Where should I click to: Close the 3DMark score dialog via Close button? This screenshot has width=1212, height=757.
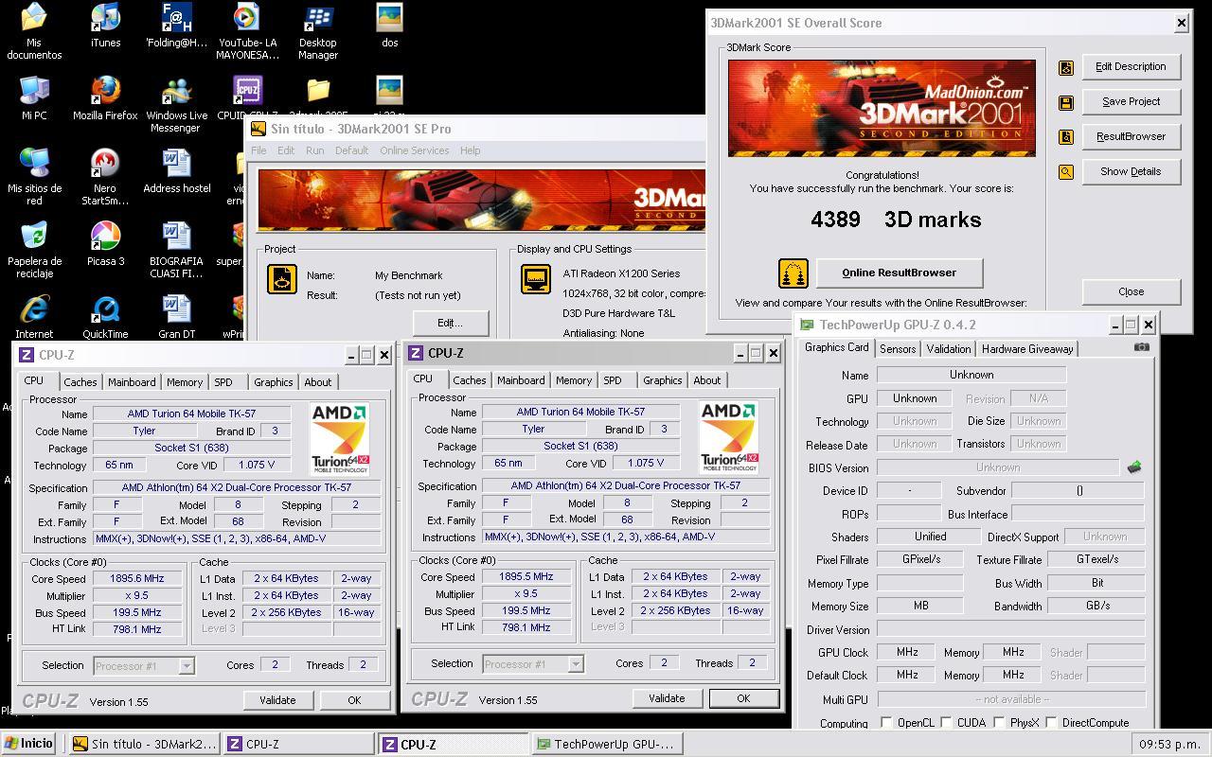[1131, 292]
